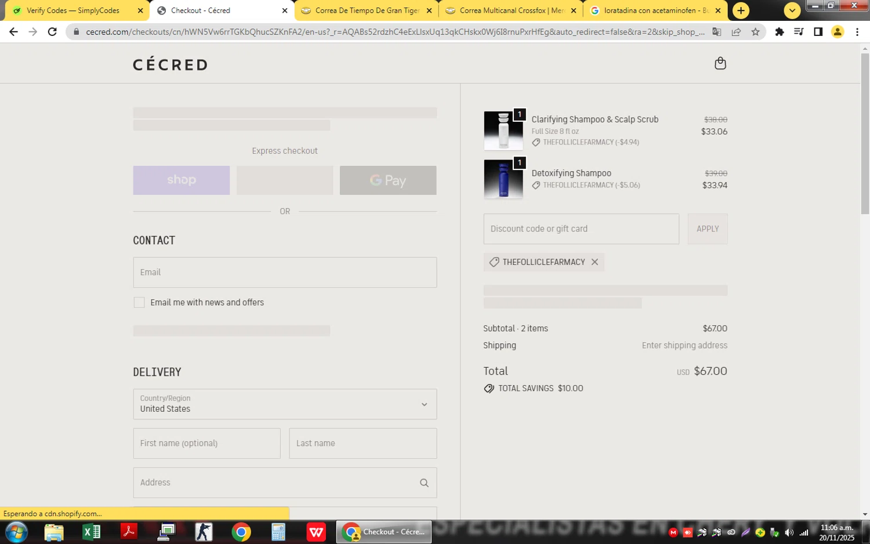Switch to loratadina con acetaminofen tab
The height and width of the screenshot is (544, 870).
coord(656,10)
